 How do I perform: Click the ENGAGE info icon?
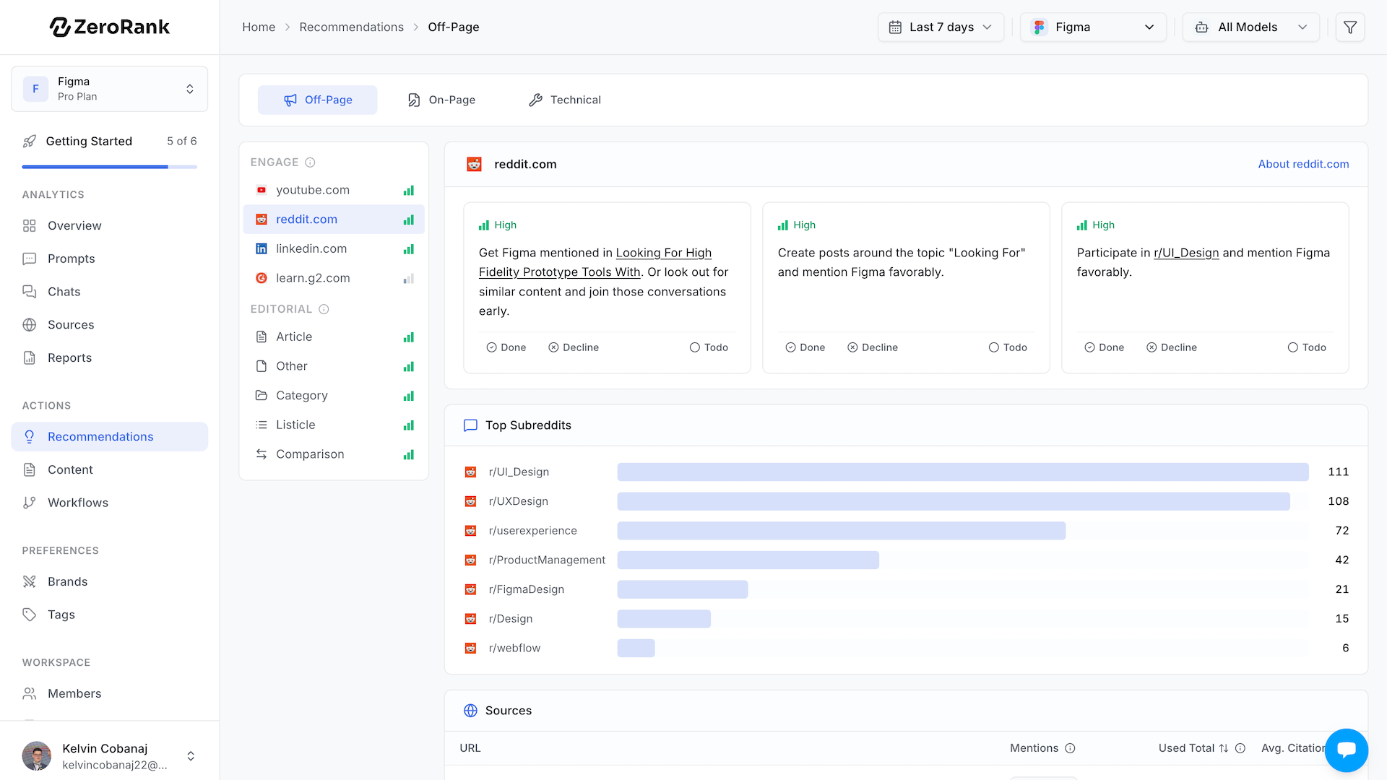pyautogui.click(x=310, y=162)
